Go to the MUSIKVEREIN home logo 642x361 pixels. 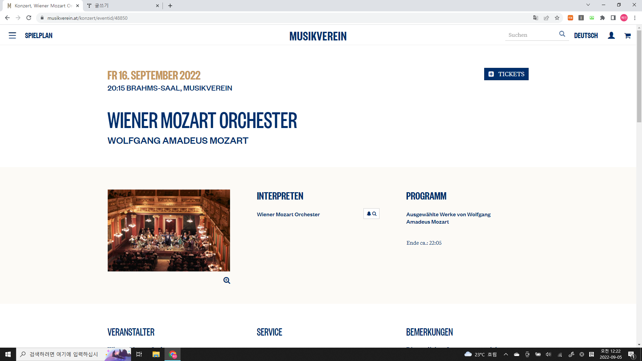pos(318,36)
